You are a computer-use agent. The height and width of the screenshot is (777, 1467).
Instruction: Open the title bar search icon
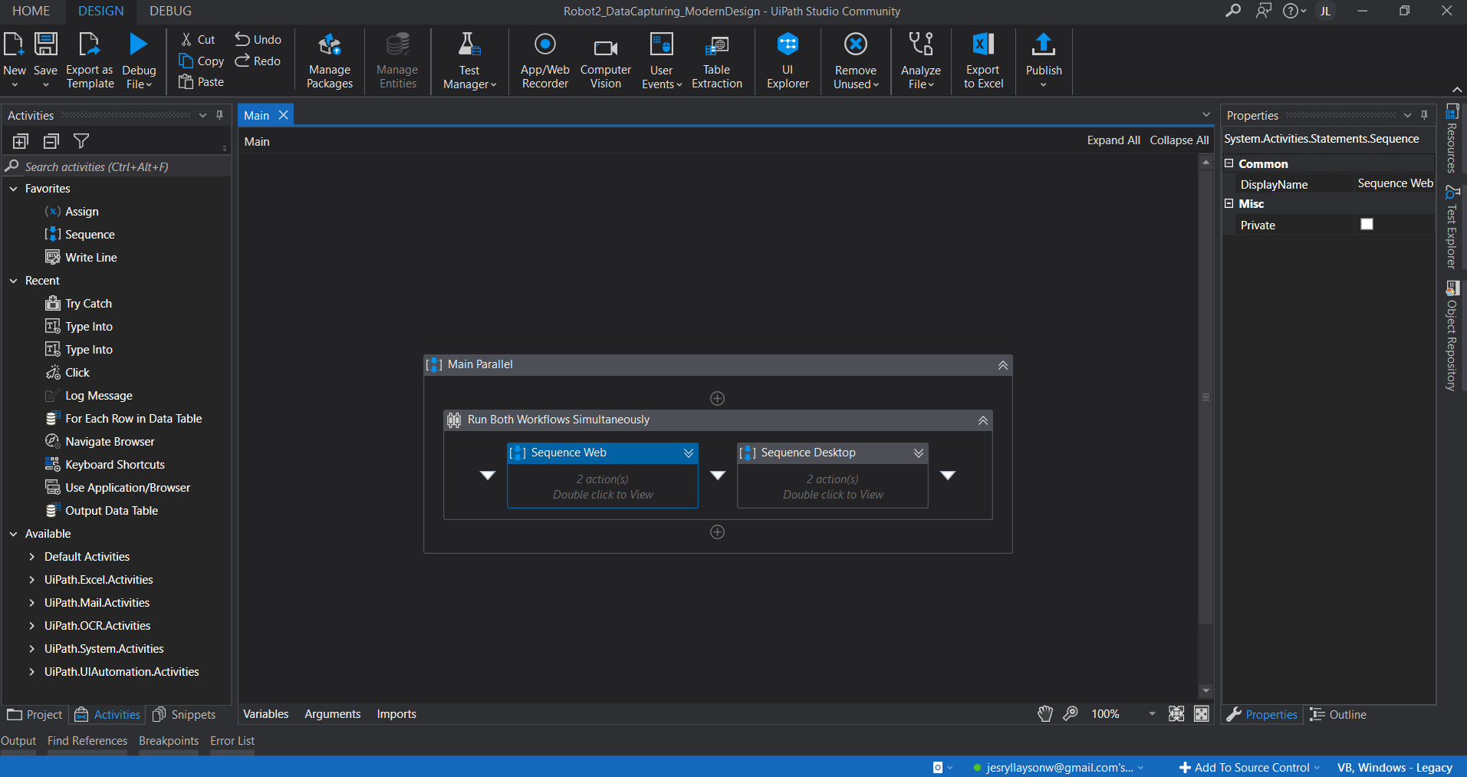1233,11
